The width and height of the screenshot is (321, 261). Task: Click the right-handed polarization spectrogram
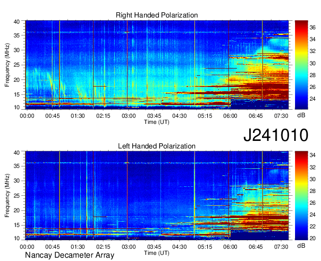pyautogui.click(x=157, y=65)
